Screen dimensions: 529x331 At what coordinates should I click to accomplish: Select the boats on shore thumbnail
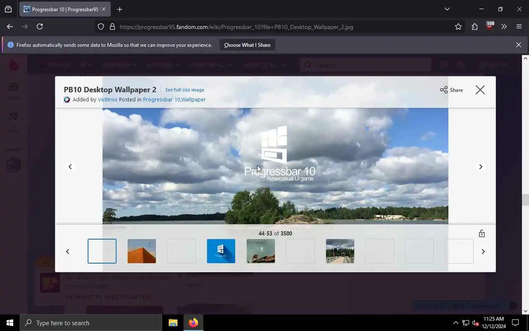click(x=261, y=251)
